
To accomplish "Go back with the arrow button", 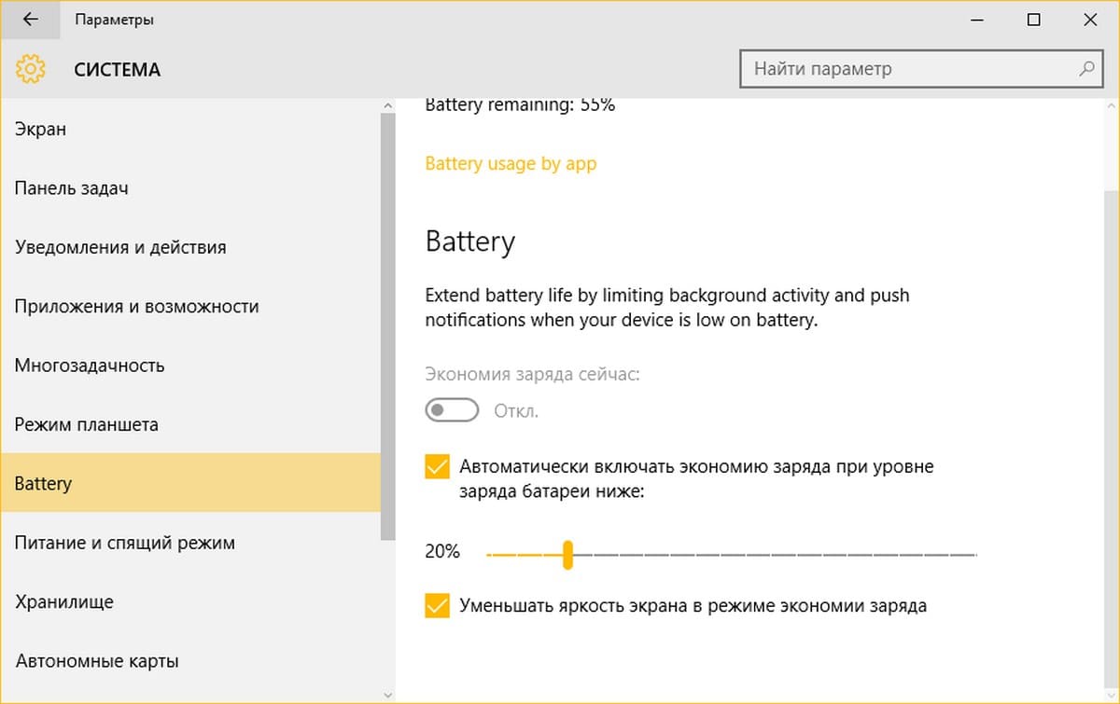I will (x=30, y=20).
